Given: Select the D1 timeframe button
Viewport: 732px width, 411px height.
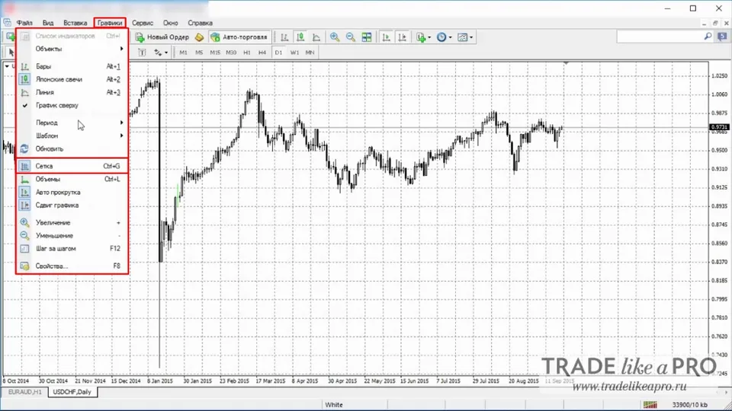Looking at the screenshot, I should pos(279,53).
